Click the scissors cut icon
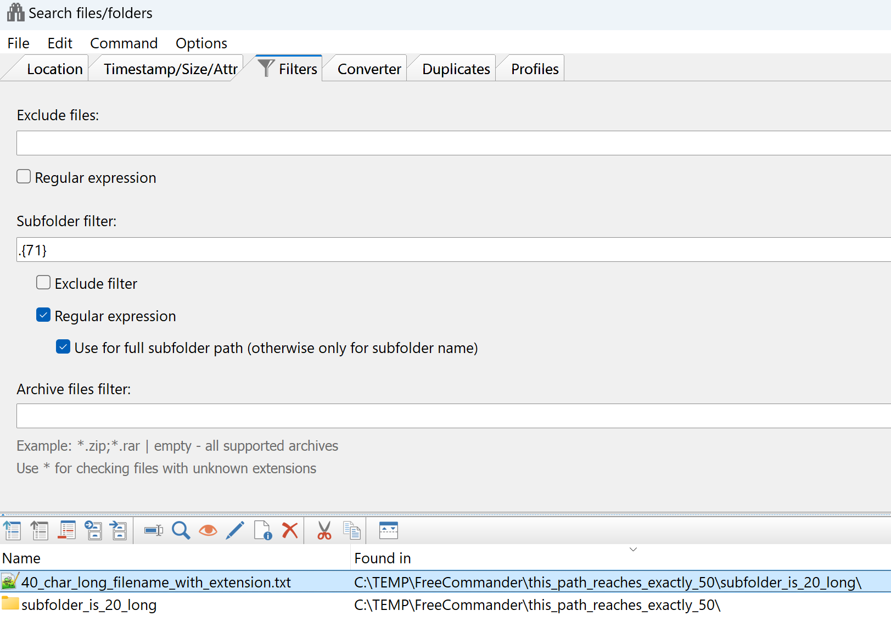Viewport: 891px width, 644px height. coord(324,531)
